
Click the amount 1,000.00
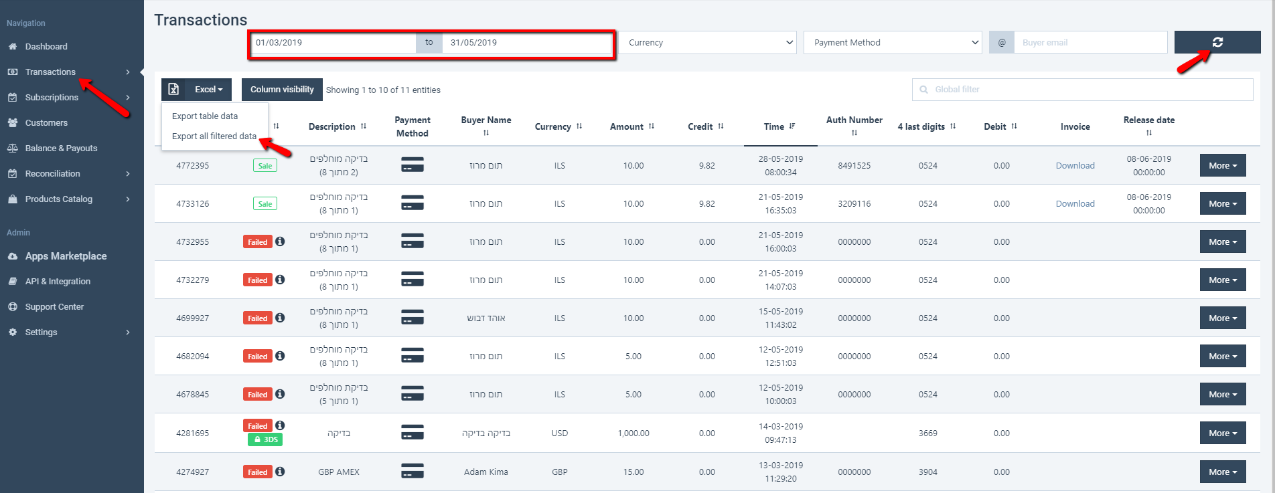click(633, 433)
